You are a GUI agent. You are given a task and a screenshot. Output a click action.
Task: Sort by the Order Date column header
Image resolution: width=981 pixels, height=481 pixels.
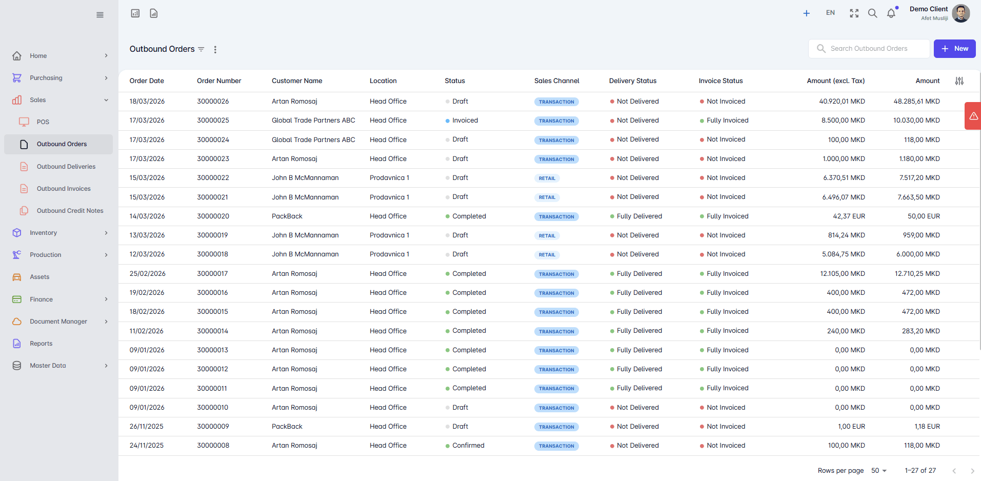pos(147,81)
